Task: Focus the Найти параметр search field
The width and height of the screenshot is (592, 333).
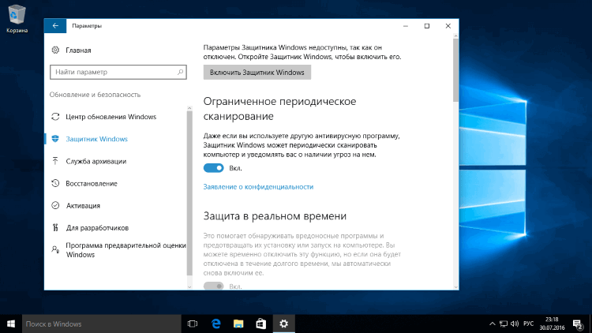Action: tap(118, 72)
